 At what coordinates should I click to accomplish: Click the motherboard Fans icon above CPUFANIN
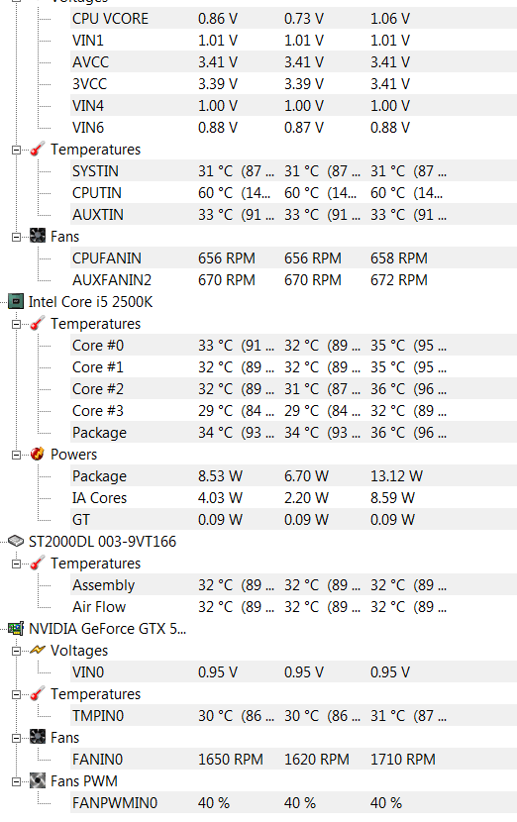point(38,236)
